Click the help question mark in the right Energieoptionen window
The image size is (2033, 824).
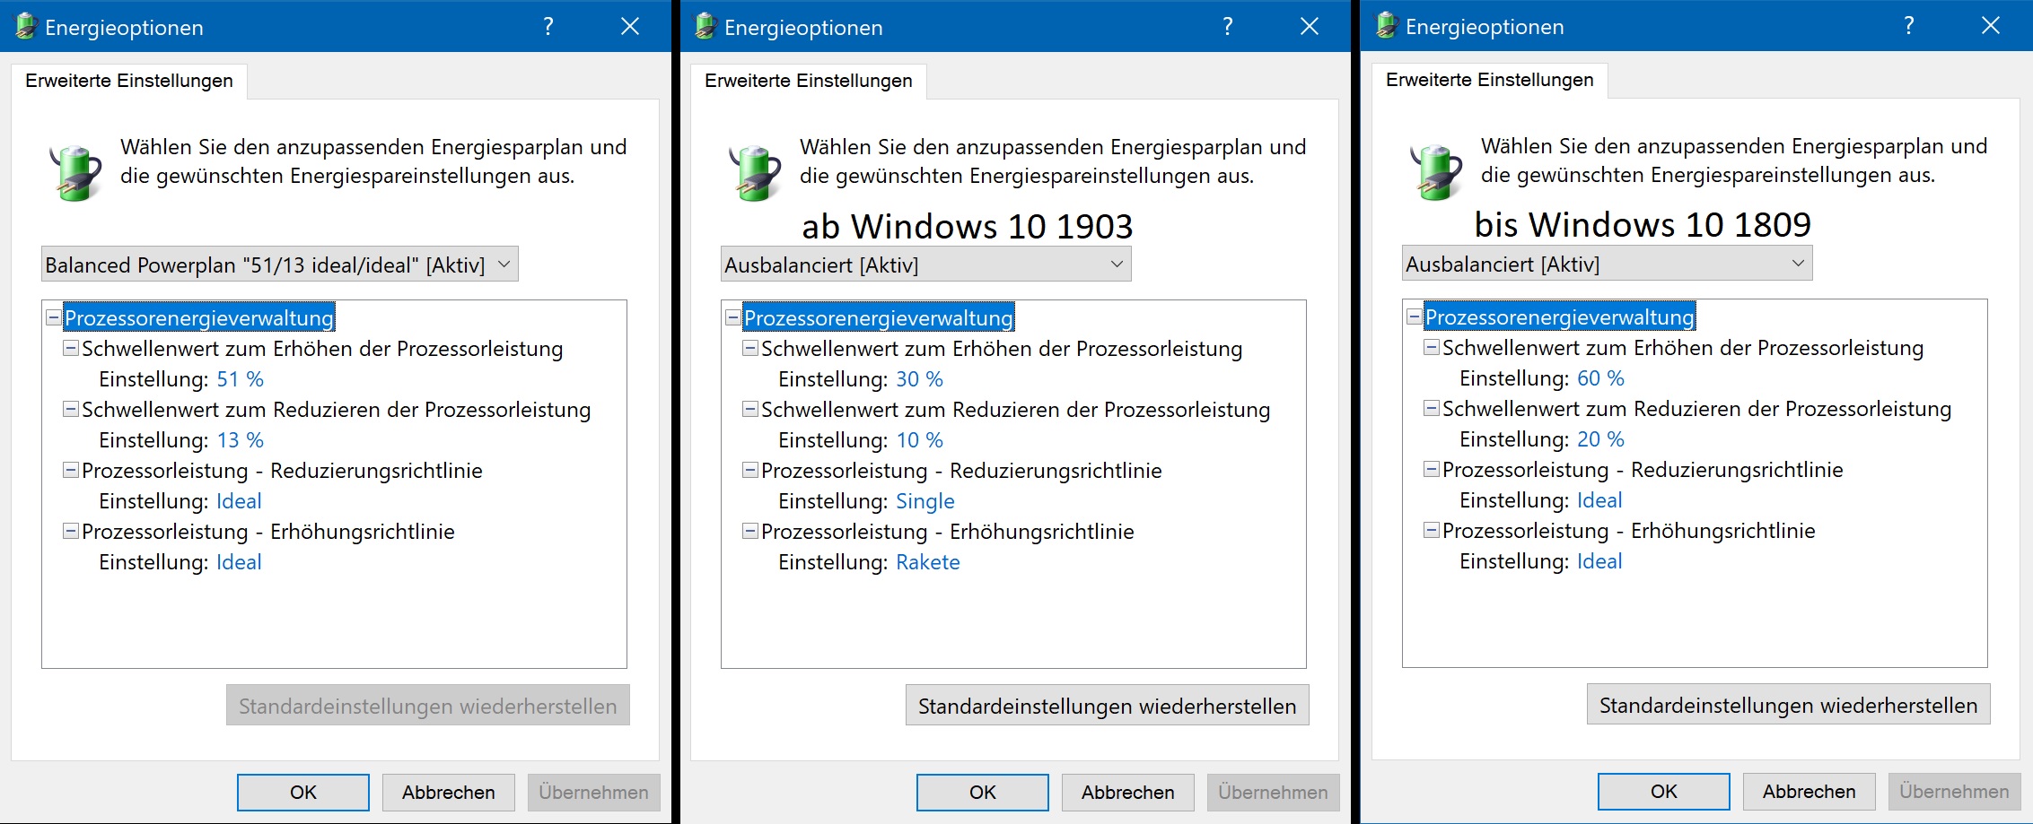pos(1909,26)
